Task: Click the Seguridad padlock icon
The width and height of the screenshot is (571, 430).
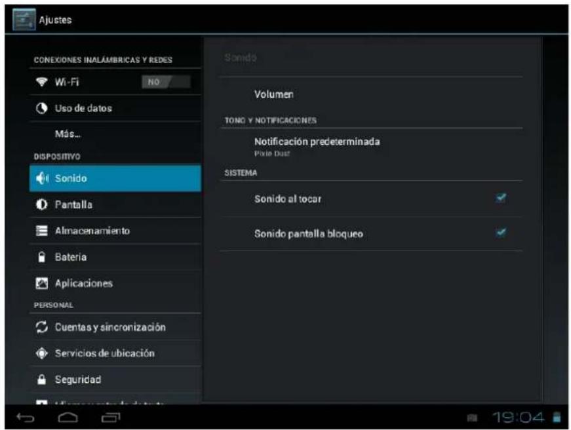Action: pos(41,380)
